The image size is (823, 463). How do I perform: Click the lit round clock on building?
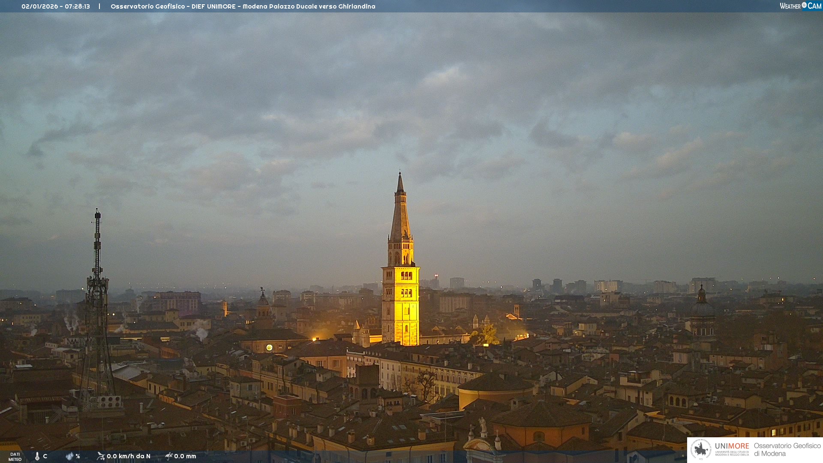tap(269, 347)
